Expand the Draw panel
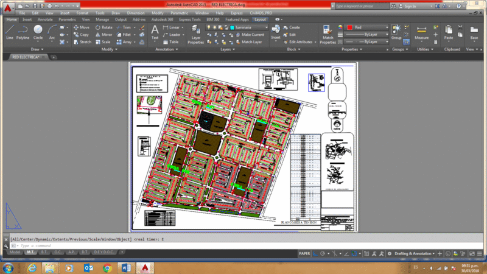The height and width of the screenshot is (274, 487). 37,49
